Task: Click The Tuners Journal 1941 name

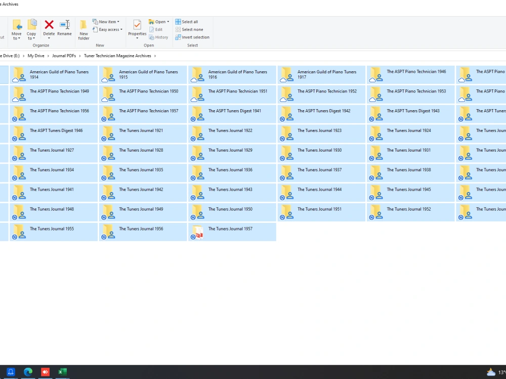Action: pyautogui.click(x=52, y=189)
